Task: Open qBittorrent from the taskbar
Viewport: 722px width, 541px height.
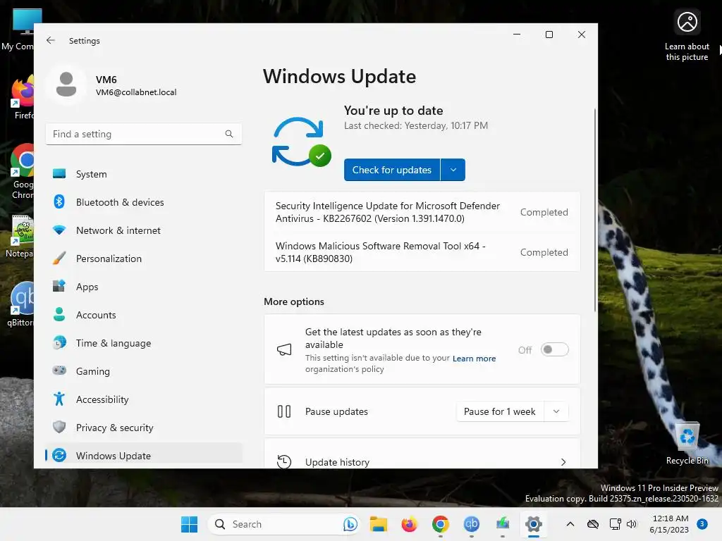Action: click(x=472, y=524)
